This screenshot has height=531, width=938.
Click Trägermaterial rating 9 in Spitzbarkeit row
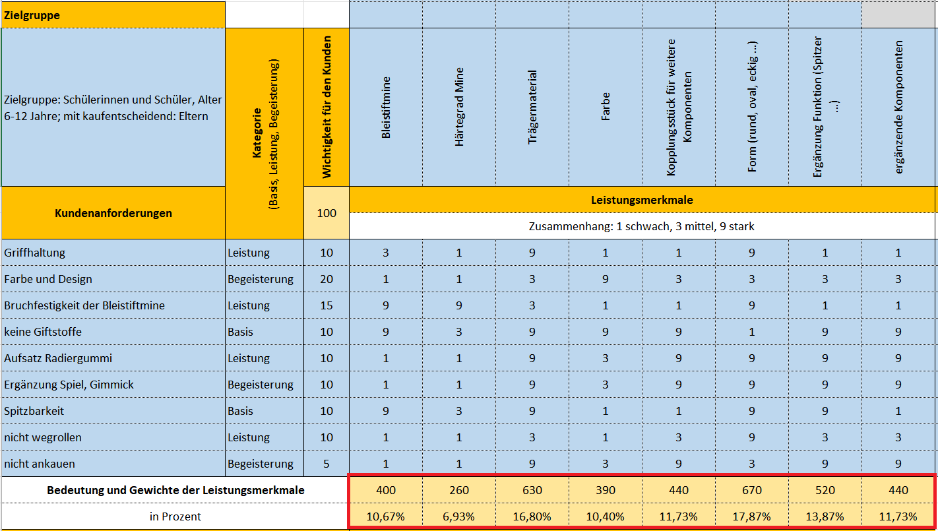532,411
